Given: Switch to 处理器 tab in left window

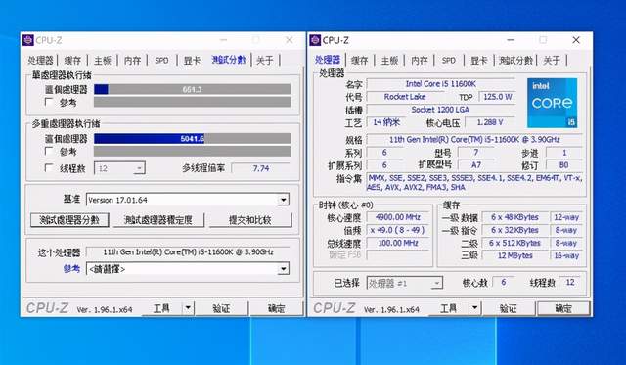Looking at the screenshot, I should click(40, 61).
